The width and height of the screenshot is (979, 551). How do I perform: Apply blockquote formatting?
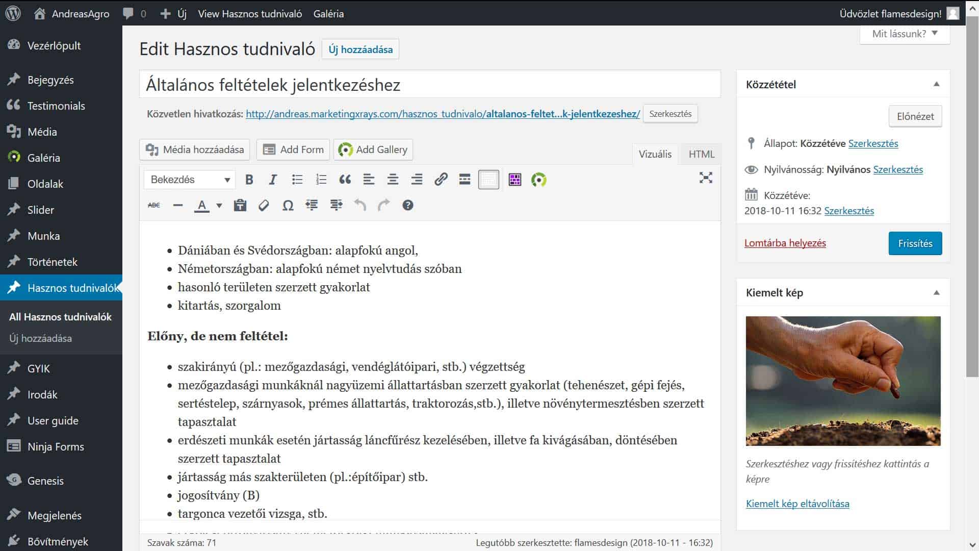345,180
